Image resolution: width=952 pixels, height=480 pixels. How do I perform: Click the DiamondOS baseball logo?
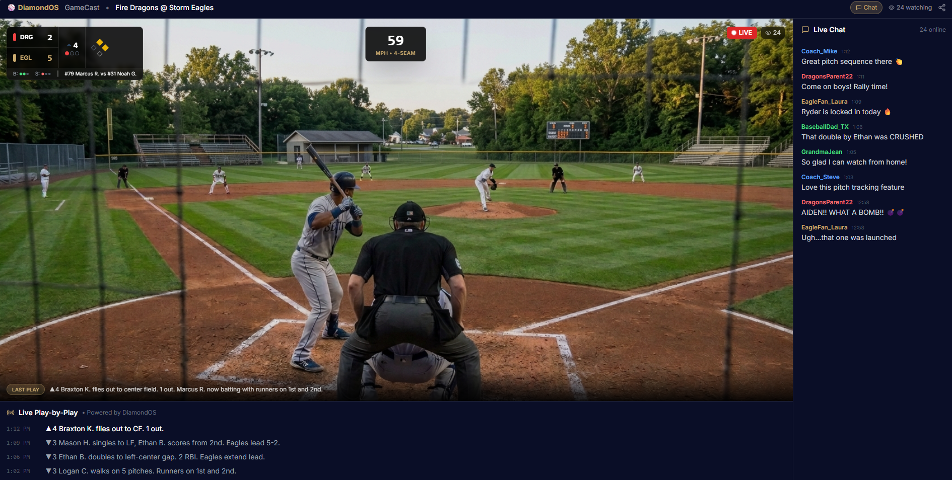tap(11, 7)
